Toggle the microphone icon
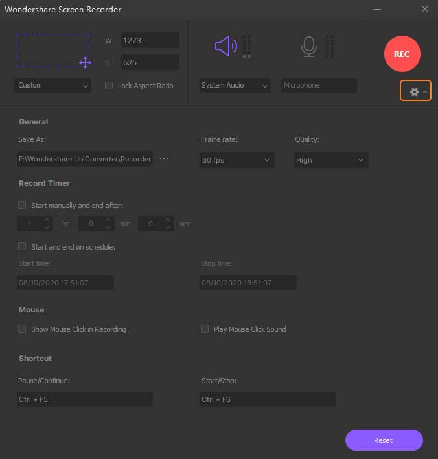This screenshot has height=459, width=438. click(309, 46)
